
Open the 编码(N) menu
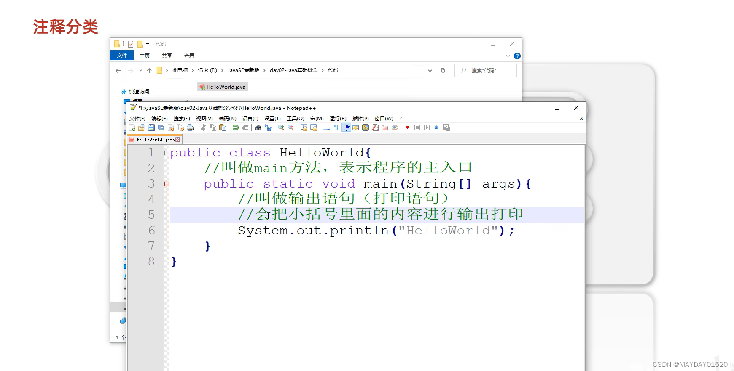pos(227,119)
